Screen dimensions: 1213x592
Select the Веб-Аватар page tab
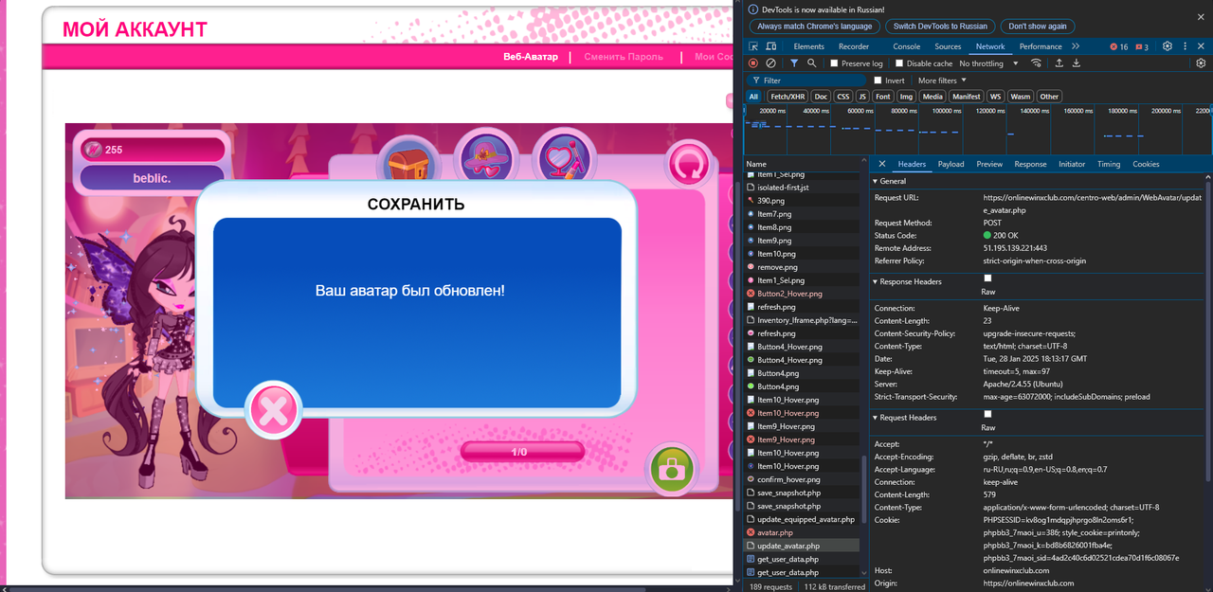point(531,57)
